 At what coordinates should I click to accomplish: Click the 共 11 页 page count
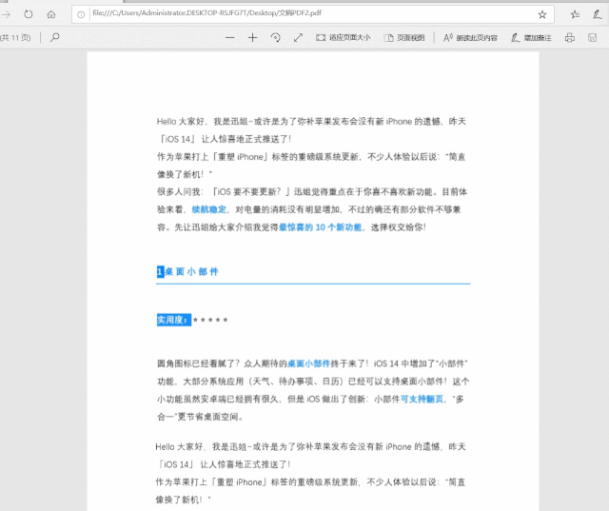[15, 38]
